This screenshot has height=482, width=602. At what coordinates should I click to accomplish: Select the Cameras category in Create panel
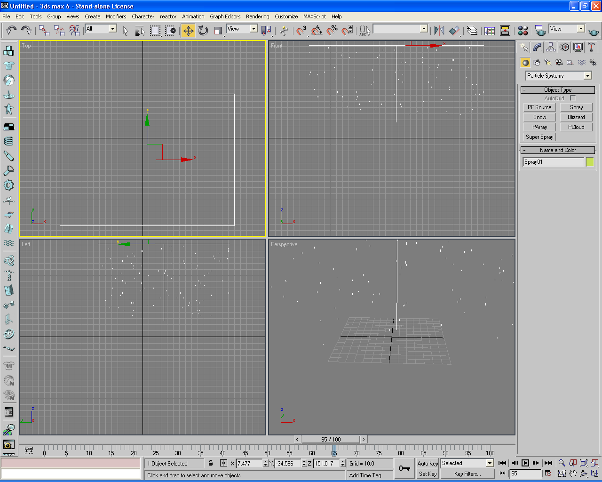coord(559,62)
